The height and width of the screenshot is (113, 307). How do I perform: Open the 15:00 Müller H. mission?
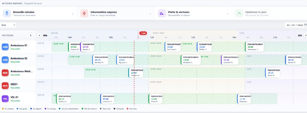[204, 47]
